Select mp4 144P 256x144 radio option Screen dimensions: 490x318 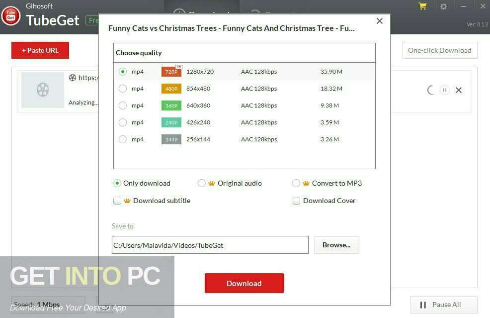(x=123, y=139)
